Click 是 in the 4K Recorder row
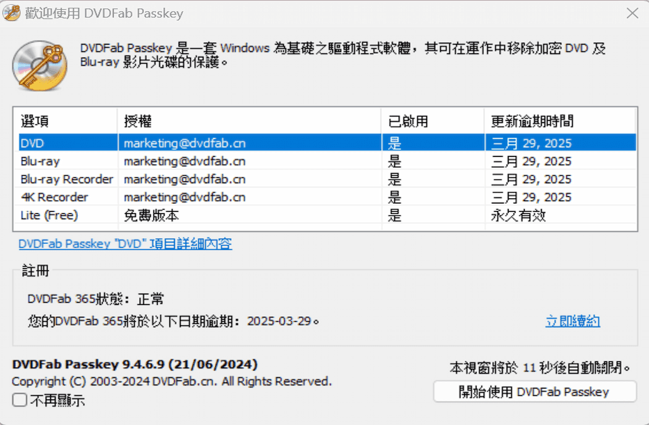Image resolution: width=649 pixels, height=425 pixels. click(394, 197)
